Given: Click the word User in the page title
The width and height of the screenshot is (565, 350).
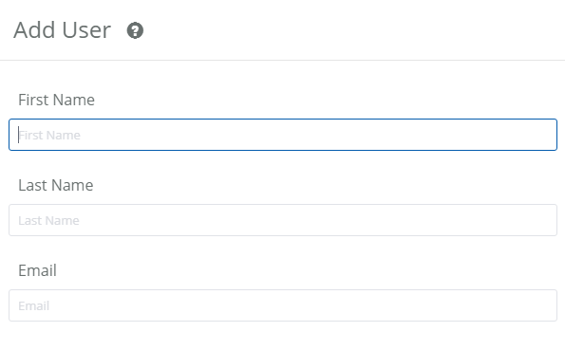Looking at the screenshot, I should [86, 30].
